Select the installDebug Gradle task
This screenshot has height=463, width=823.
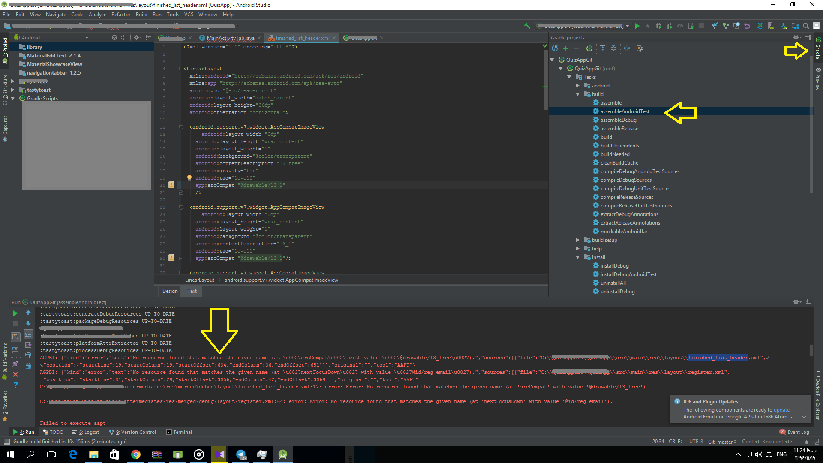614,266
